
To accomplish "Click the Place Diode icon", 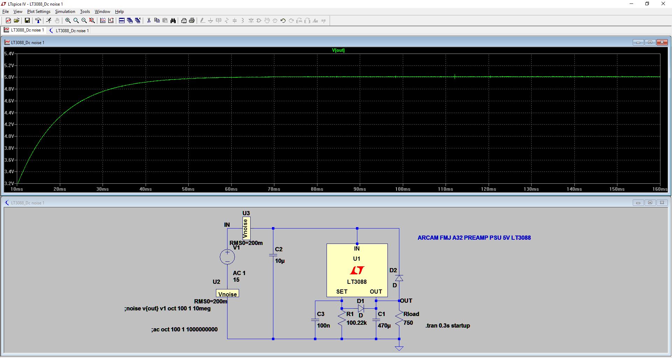I will click(x=251, y=21).
